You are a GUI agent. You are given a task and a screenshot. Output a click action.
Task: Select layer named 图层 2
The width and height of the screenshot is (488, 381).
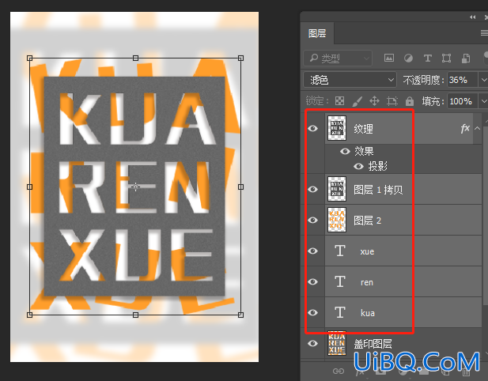coord(368,221)
